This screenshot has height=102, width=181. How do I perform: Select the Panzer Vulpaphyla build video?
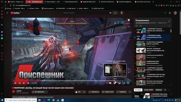tap(152, 44)
